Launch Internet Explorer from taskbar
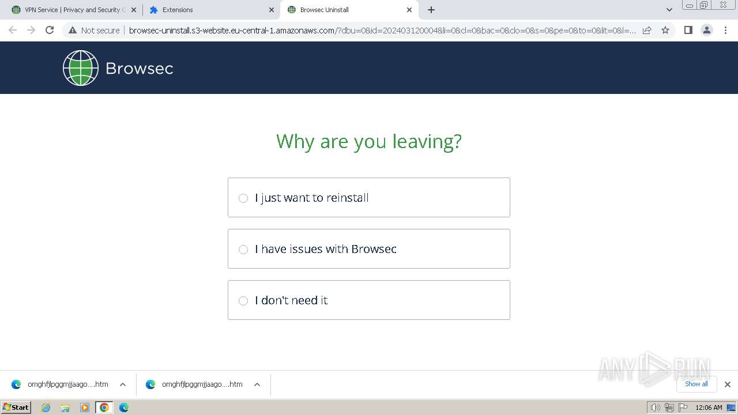The image size is (738, 415). pyautogui.click(x=46, y=408)
